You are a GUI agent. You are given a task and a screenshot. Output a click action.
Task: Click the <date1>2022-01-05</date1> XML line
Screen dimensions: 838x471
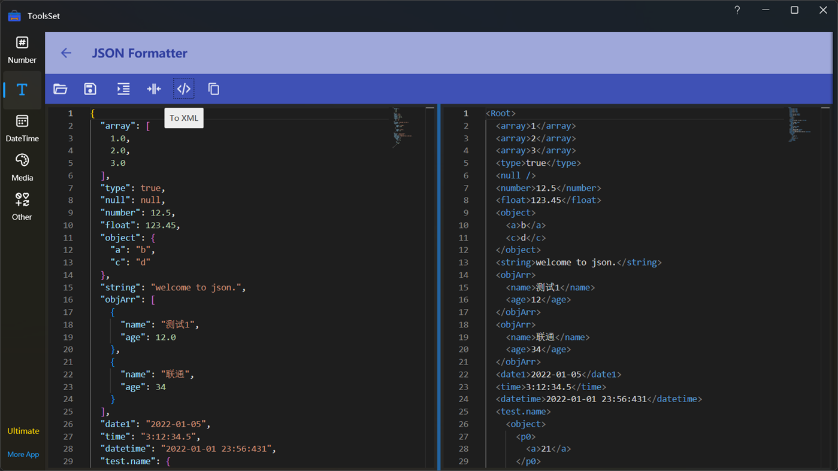[559, 375]
